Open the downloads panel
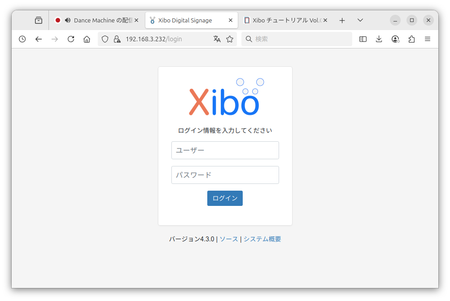 click(x=379, y=39)
